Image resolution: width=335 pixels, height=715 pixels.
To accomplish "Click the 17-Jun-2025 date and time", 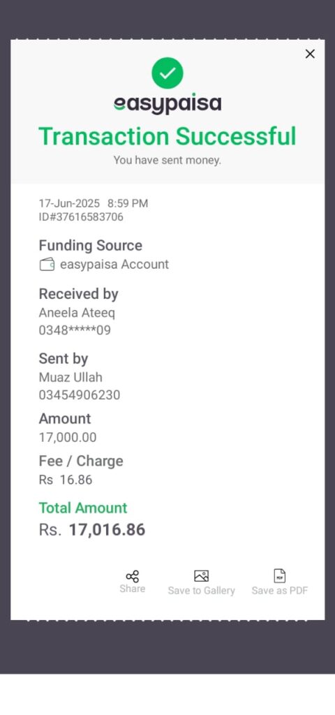I will click(94, 203).
